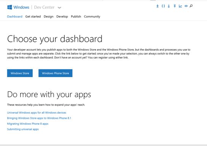This screenshot has height=146, width=207.
Task: Open Universal Windows apps for all devices link
Action: click(37, 113)
